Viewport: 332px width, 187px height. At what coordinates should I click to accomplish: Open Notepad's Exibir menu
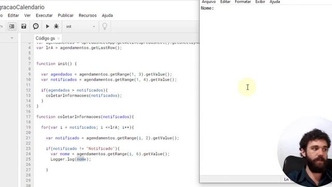point(260,2)
